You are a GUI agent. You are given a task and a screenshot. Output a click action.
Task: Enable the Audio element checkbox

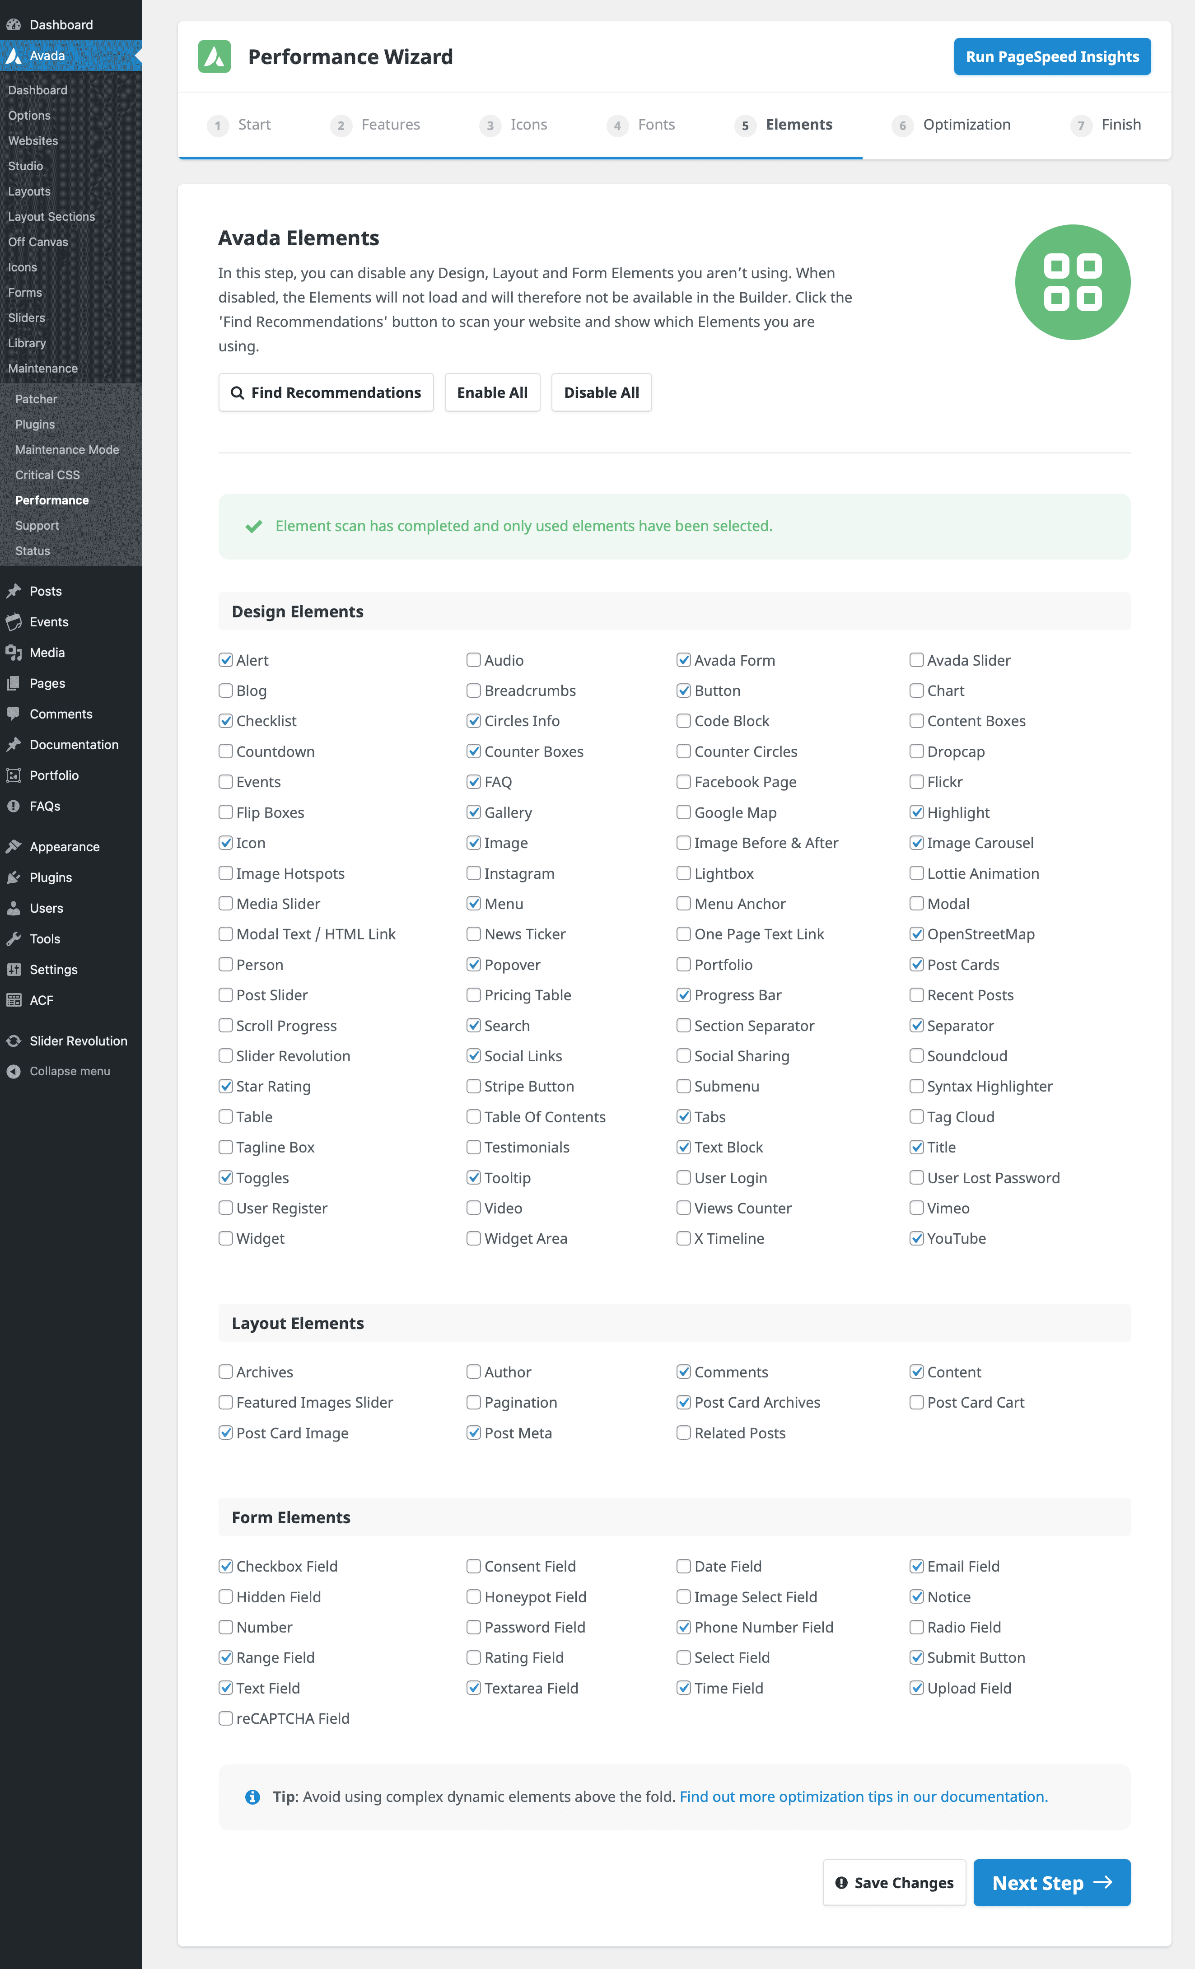click(473, 660)
